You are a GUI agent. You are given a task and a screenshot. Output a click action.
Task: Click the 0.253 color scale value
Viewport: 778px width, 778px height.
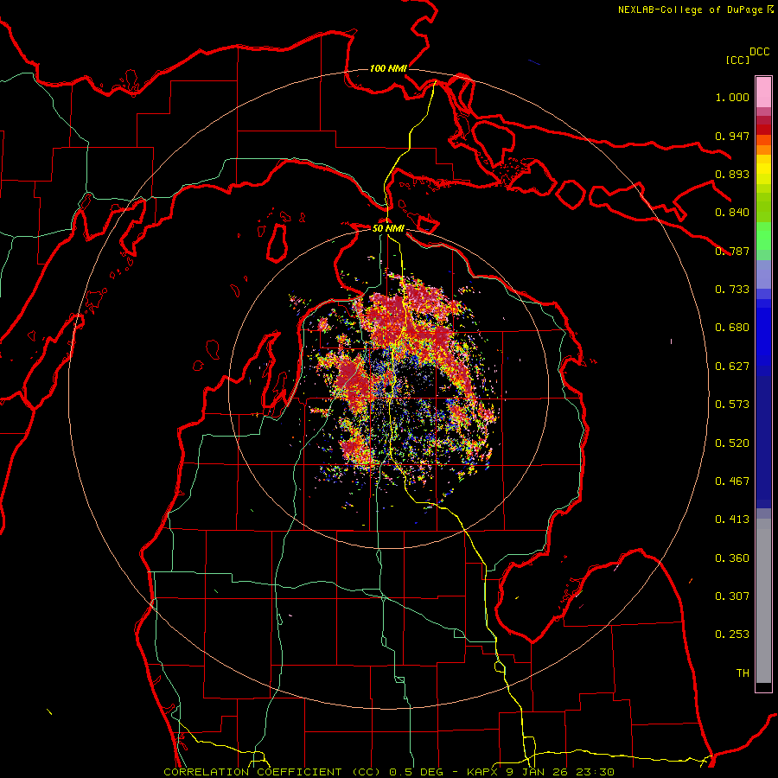click(x=732, y=635)
